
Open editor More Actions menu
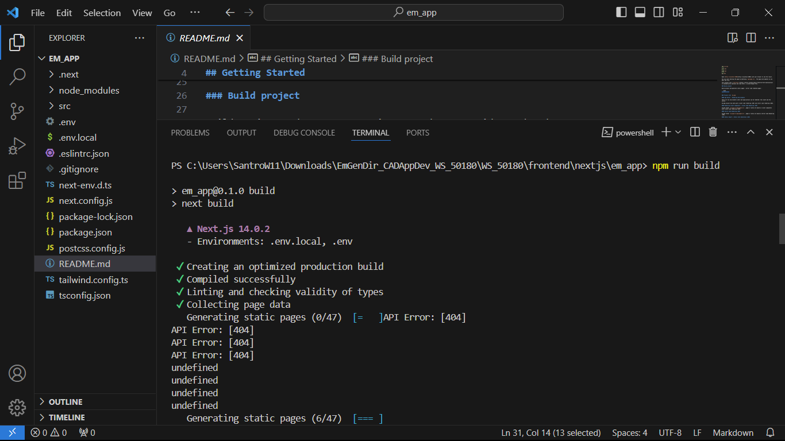coord(770,38)
